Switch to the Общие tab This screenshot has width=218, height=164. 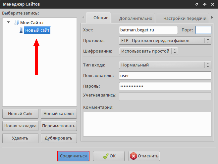(x=98, y=18)
